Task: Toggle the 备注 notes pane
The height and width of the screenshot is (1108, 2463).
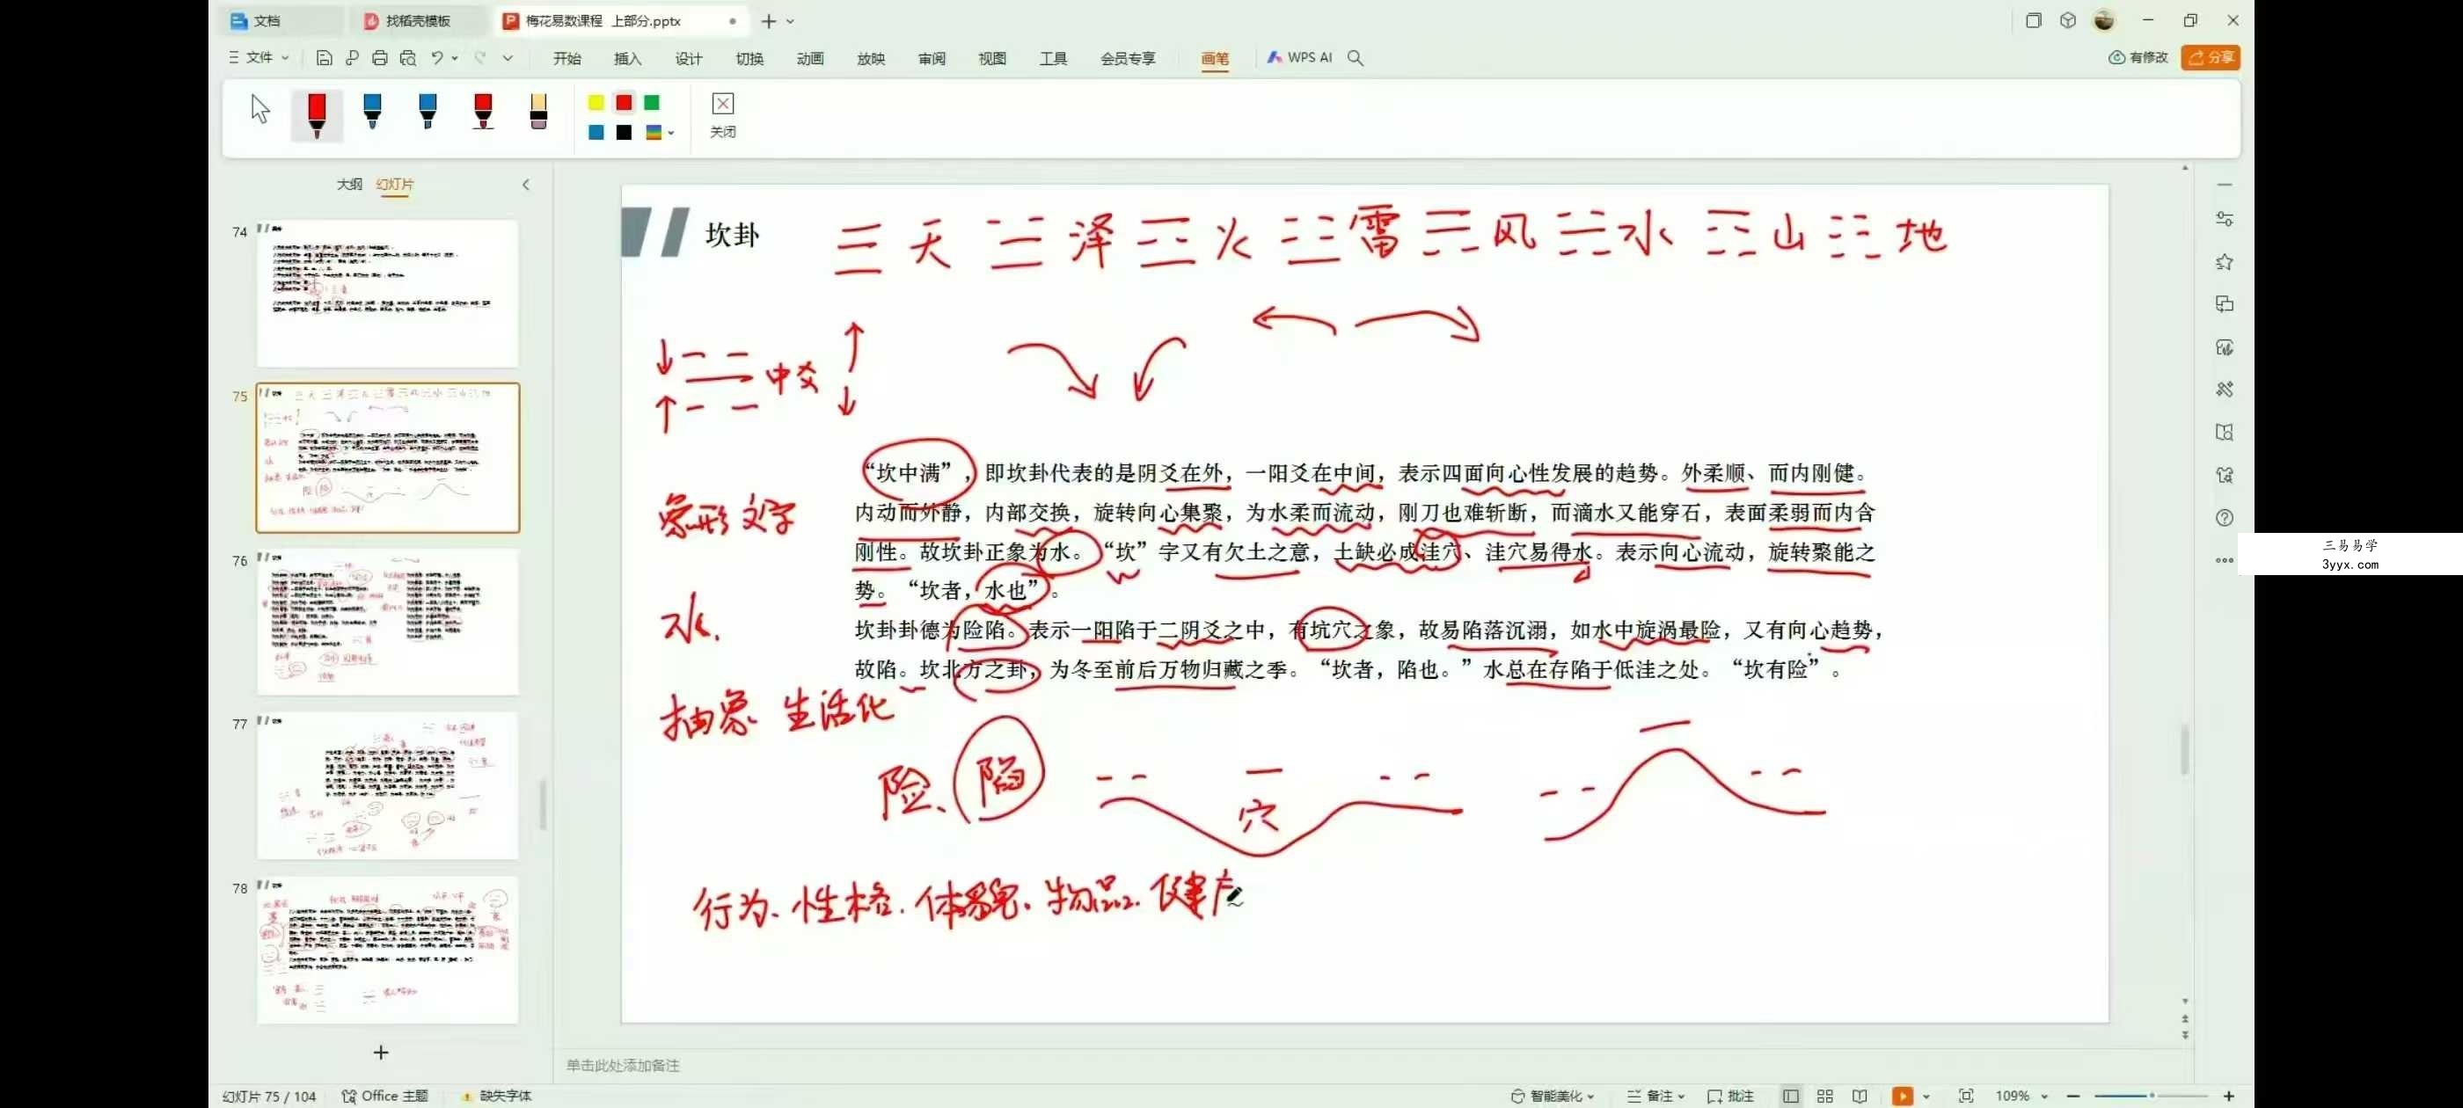Action: point(1656,1096)
